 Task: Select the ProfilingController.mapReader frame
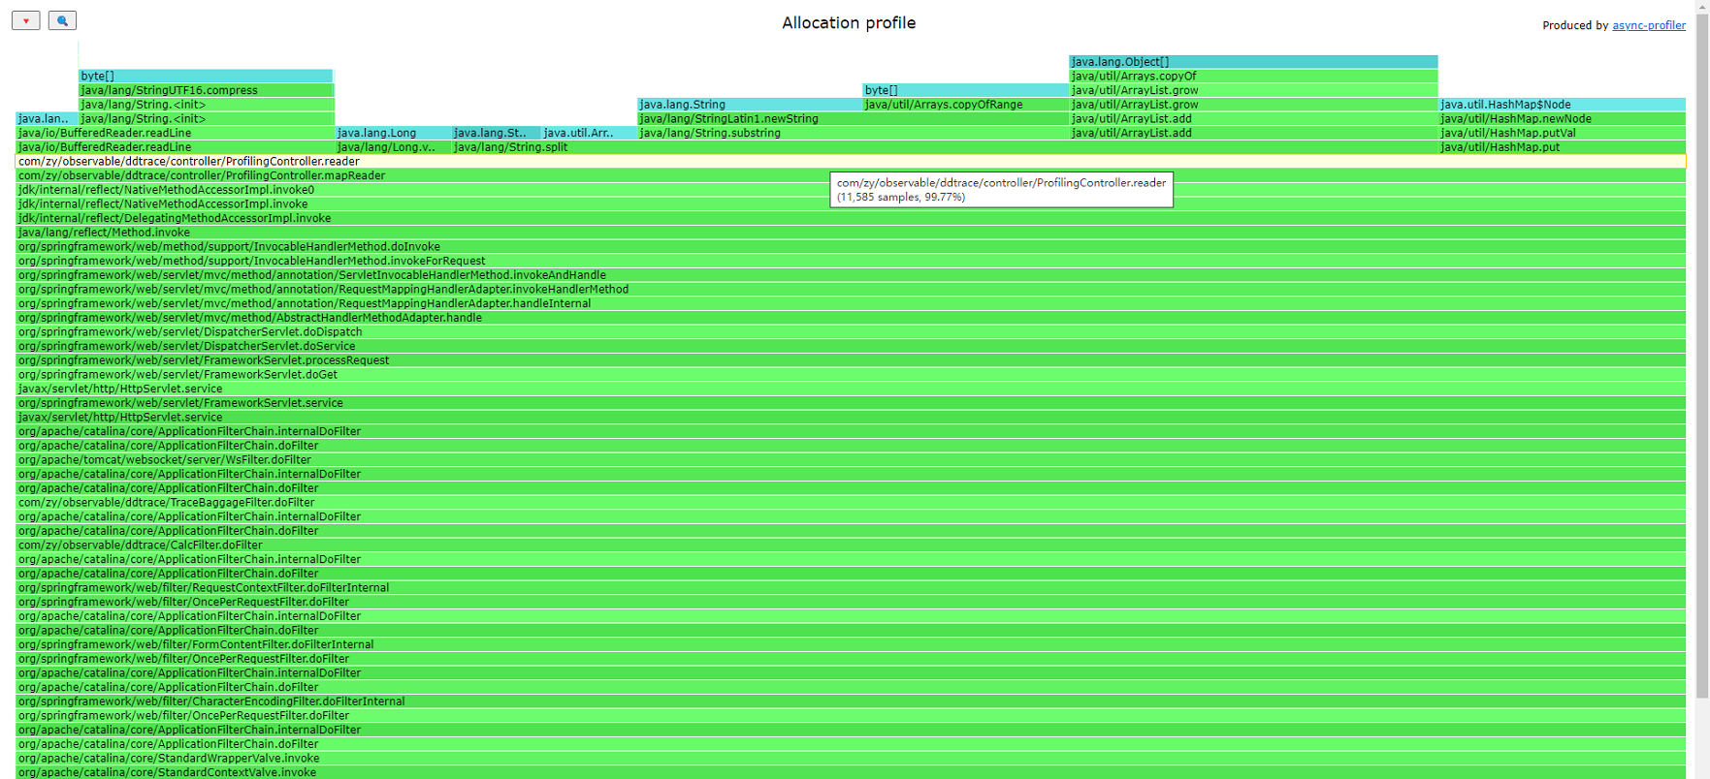click(851, 175)
